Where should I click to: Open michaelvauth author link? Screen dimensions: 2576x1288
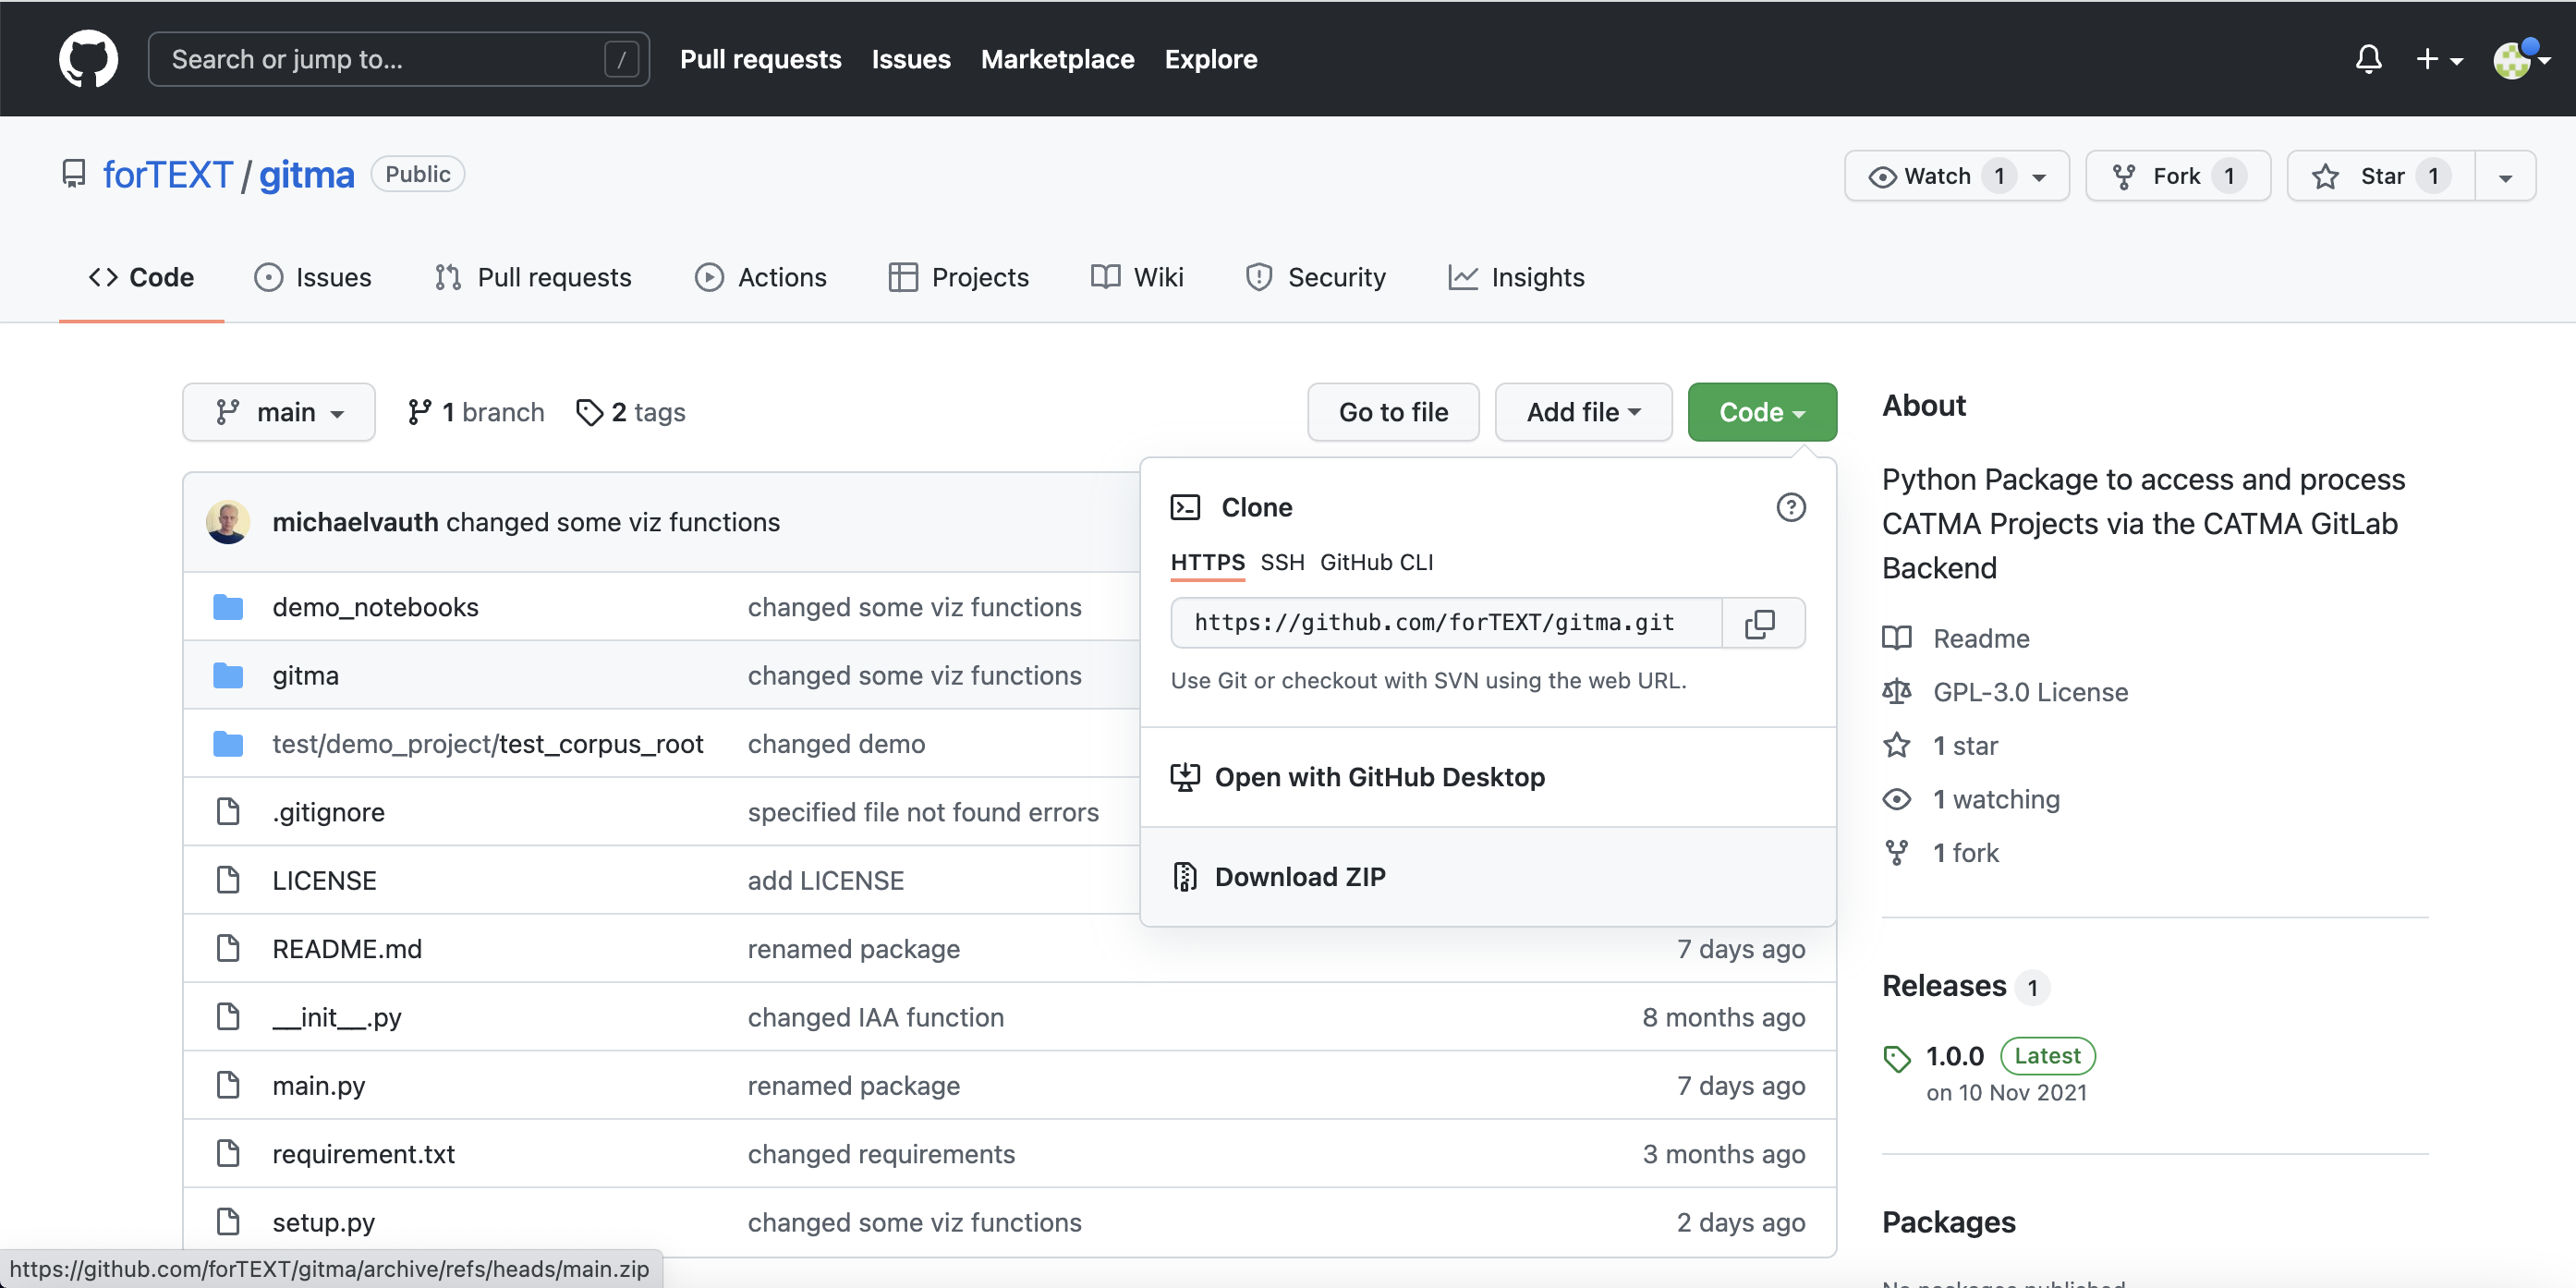point(355,522)
